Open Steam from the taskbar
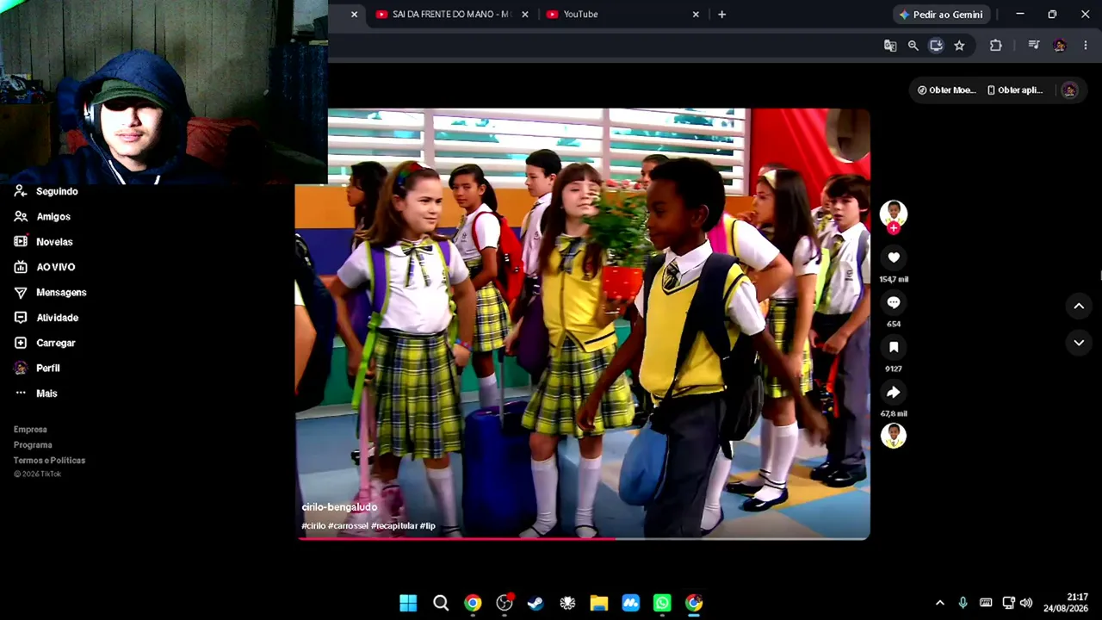 [x=536, y=603]
